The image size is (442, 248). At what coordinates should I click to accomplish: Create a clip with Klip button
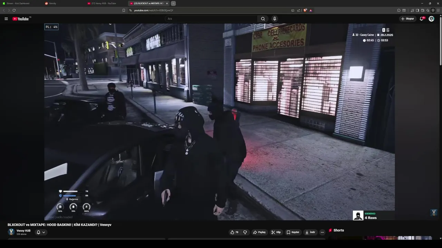(x=276, y=232)
